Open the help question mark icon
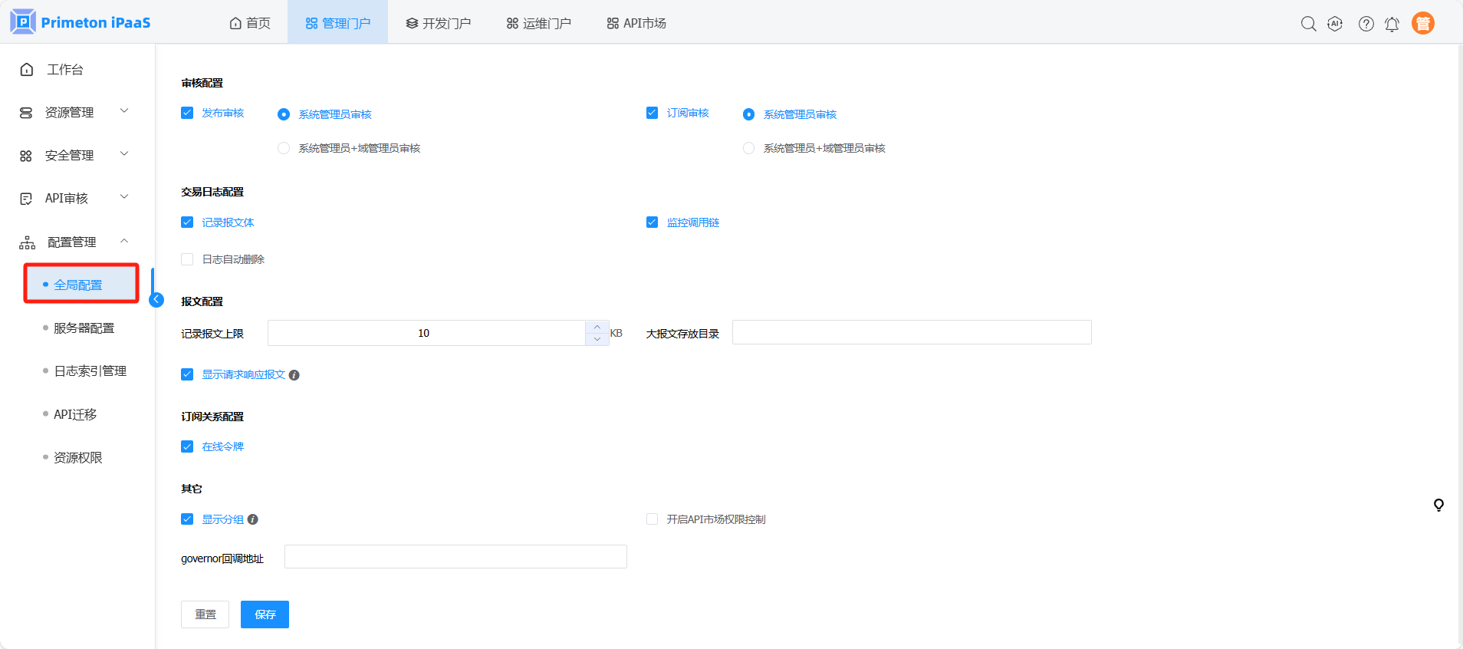 click(x=1366, y=24)
